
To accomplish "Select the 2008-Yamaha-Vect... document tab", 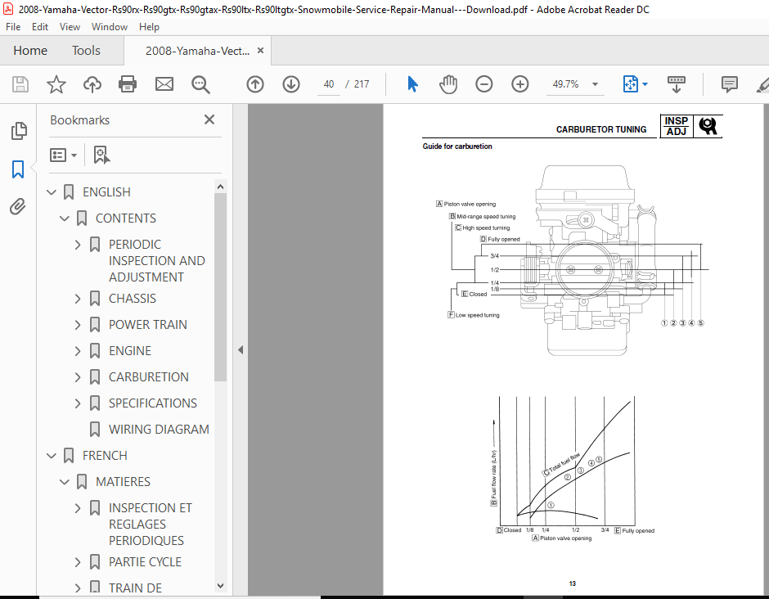I will click(197, 51).
